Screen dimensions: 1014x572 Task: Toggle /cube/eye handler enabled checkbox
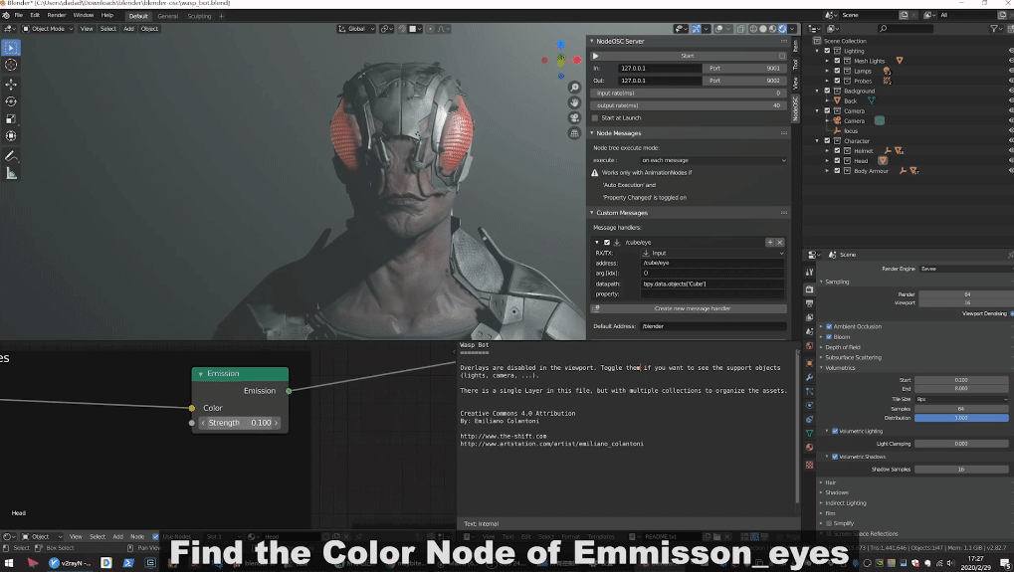607,243
